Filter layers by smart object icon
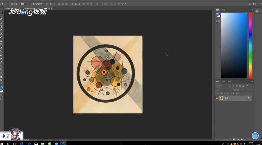The image size is (262, 145). pos(243,86)
